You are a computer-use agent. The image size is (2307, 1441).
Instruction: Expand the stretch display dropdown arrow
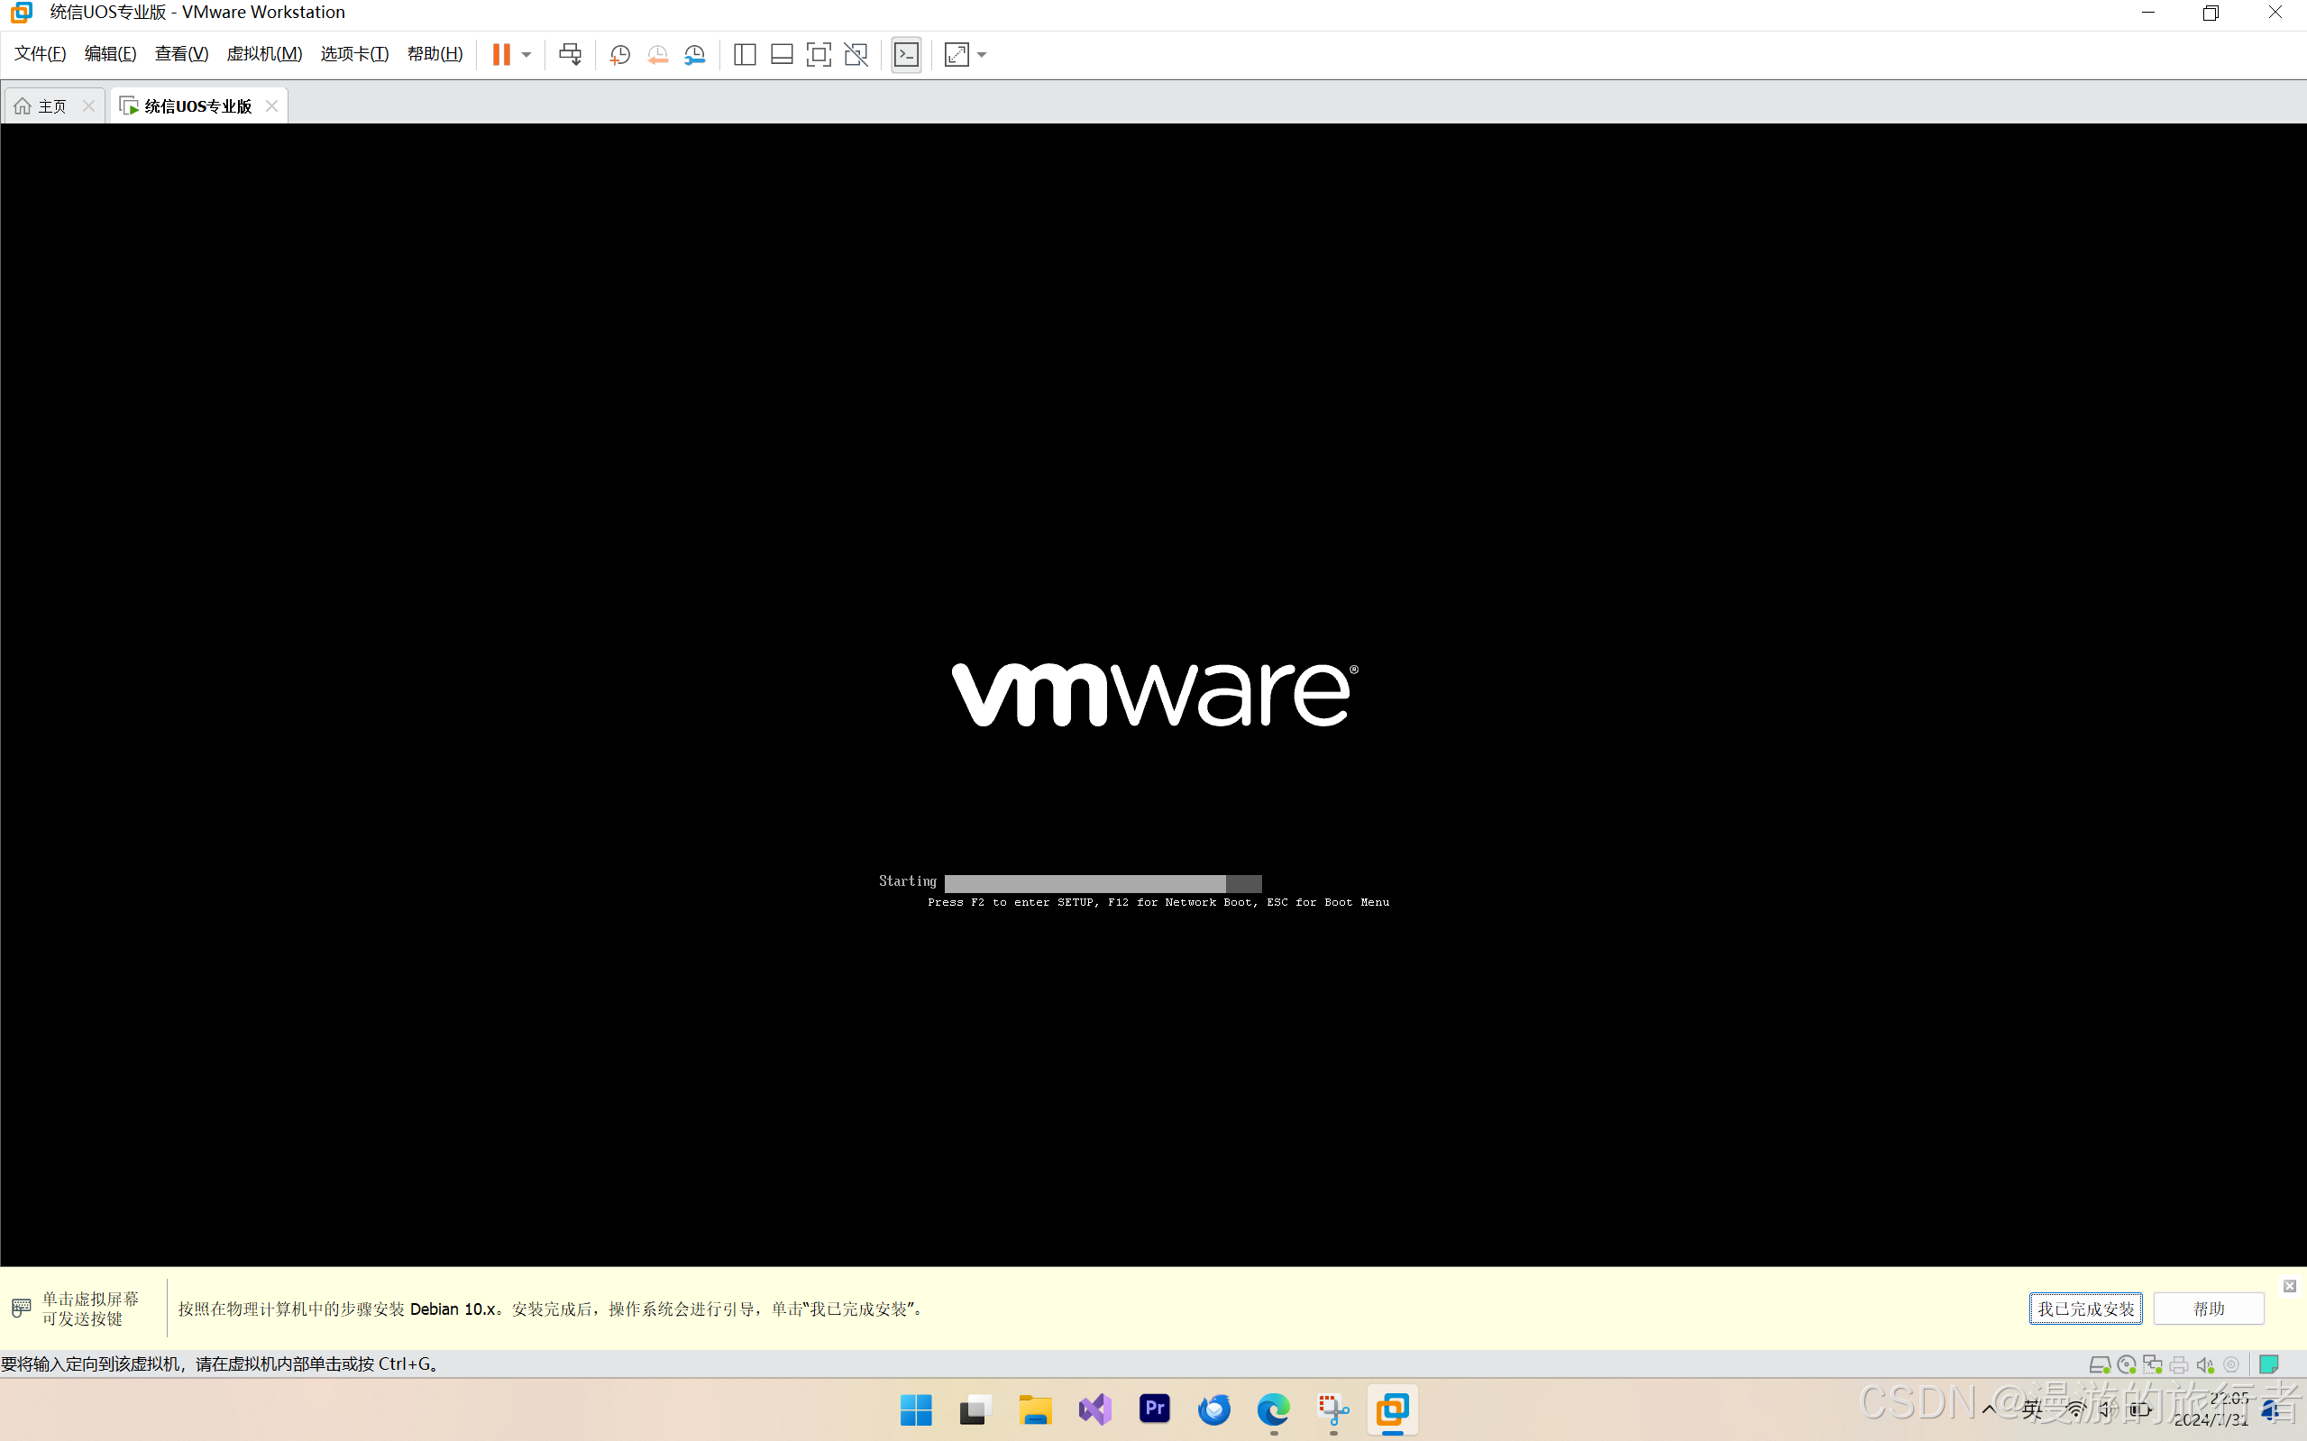point(982,54)
